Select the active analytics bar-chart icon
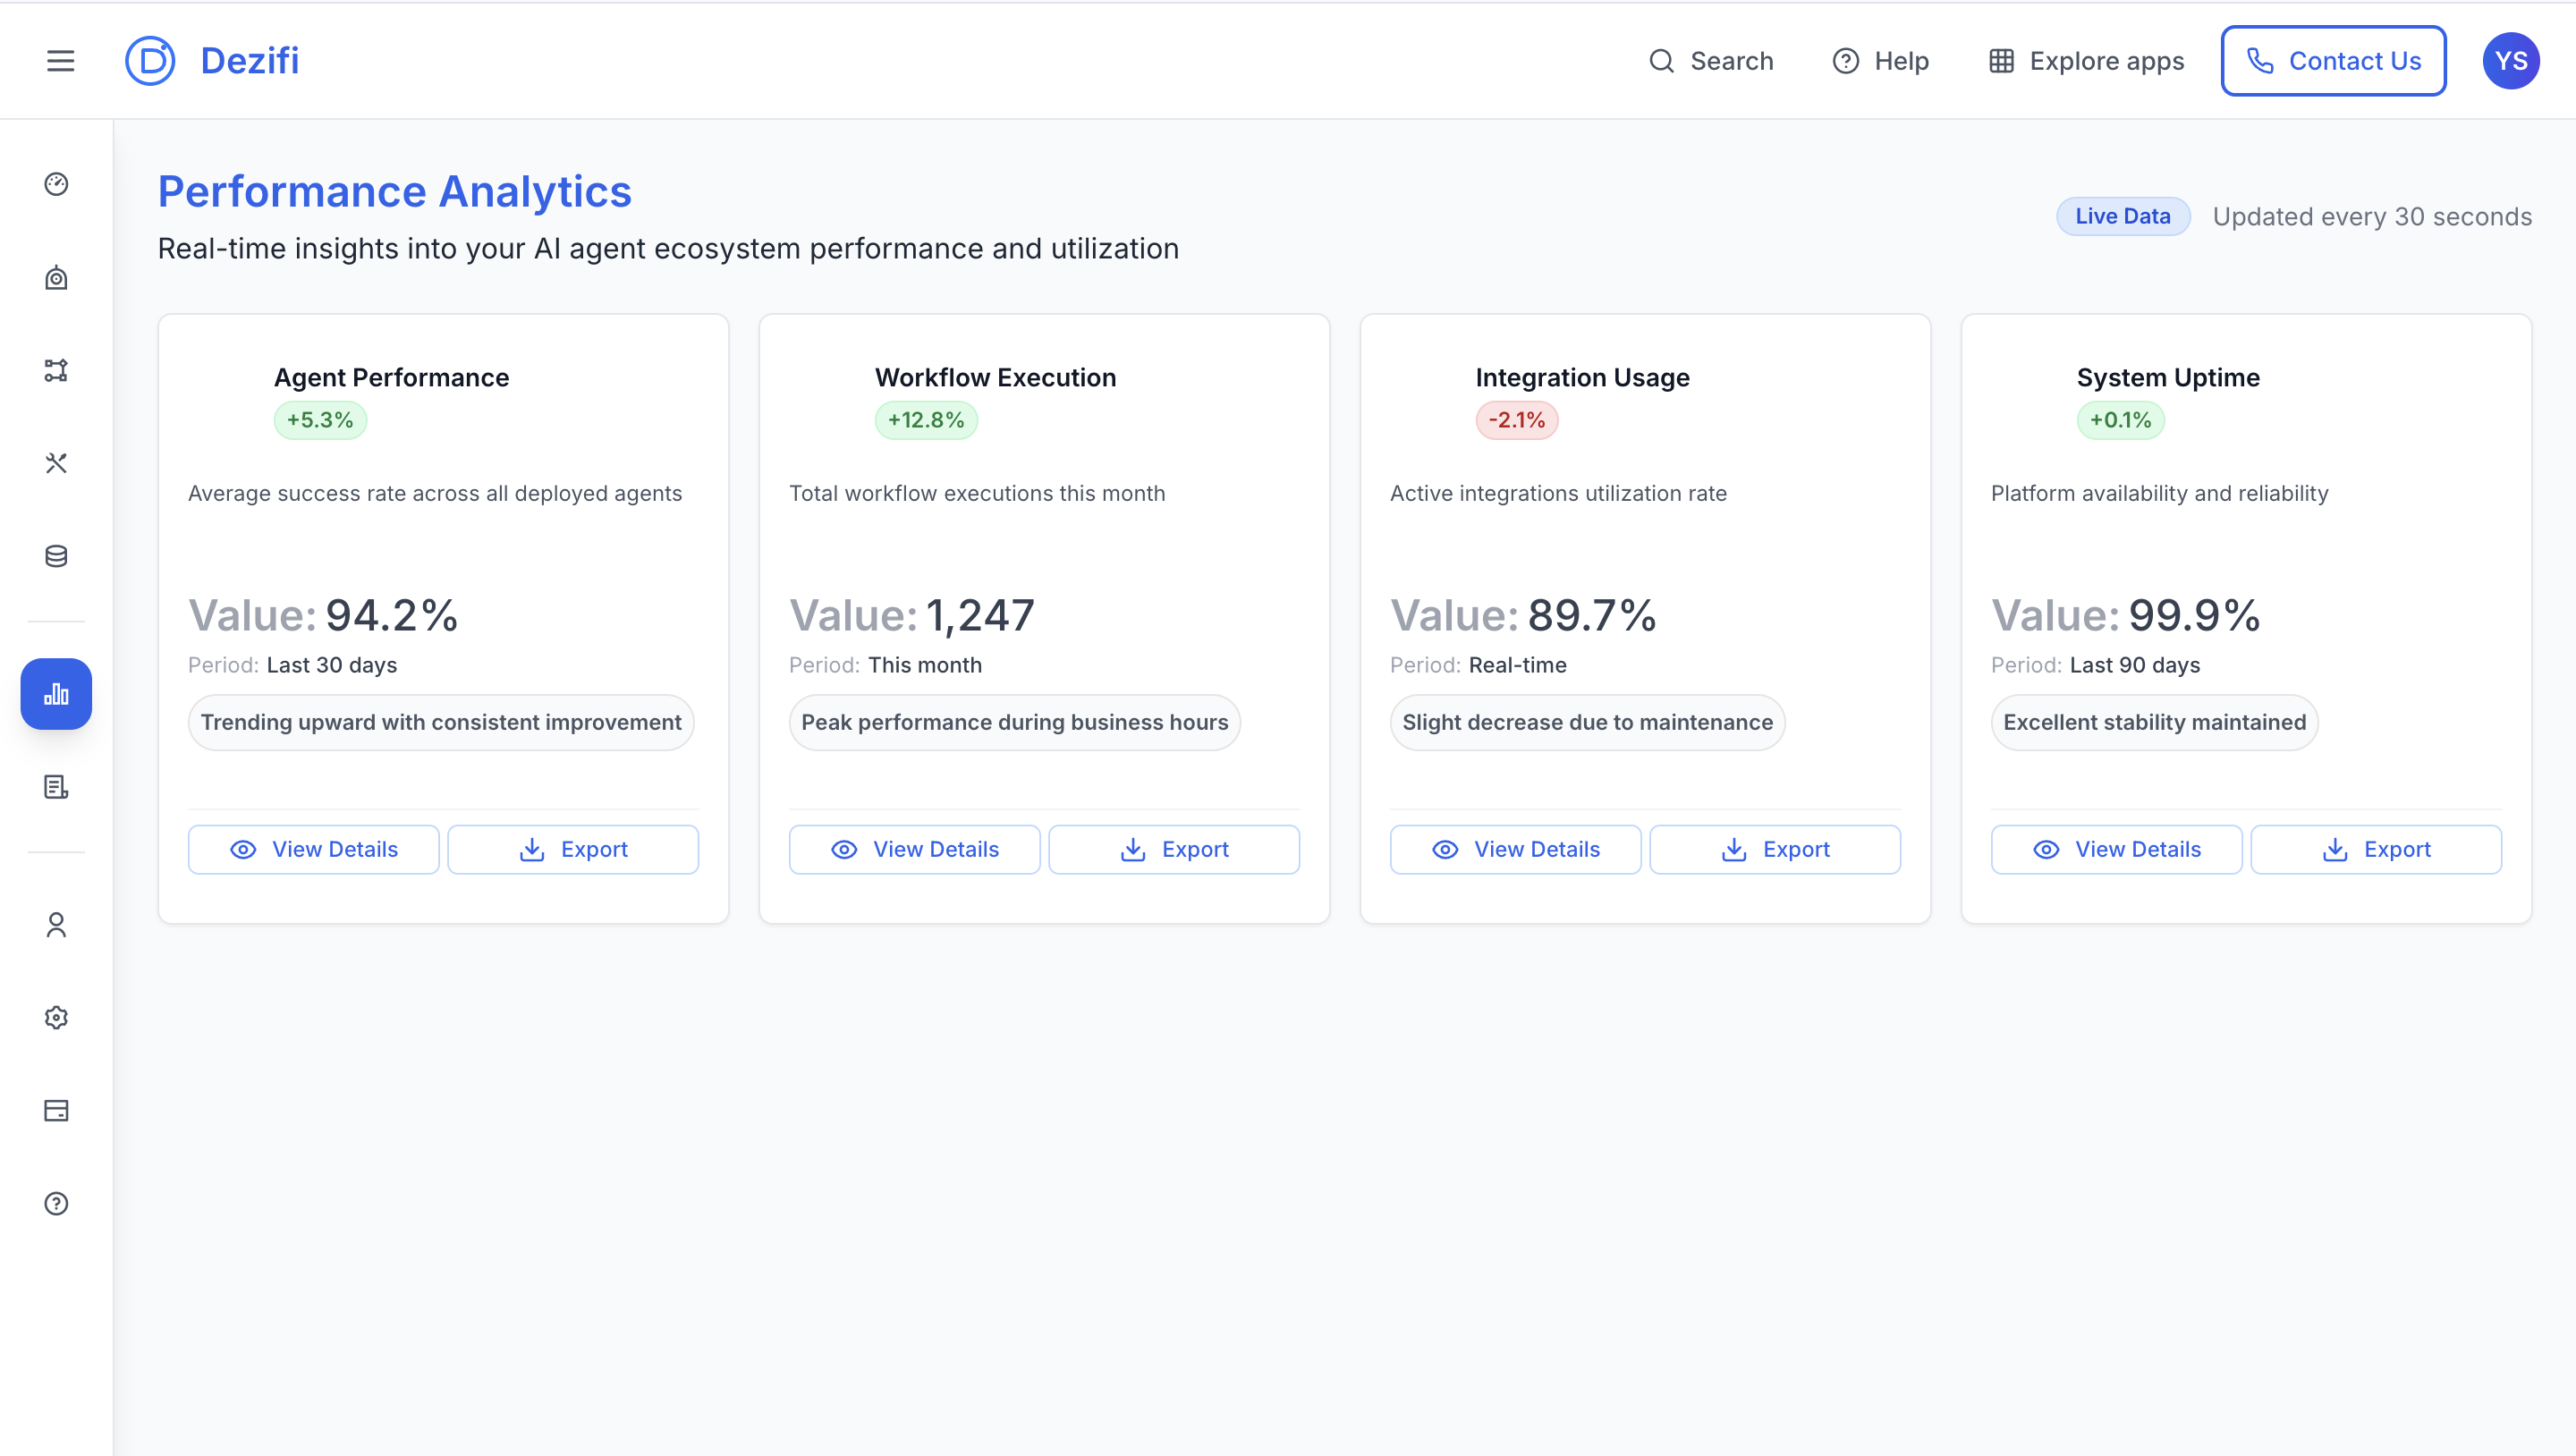Screen dimensions: 2576x1456 56,693
